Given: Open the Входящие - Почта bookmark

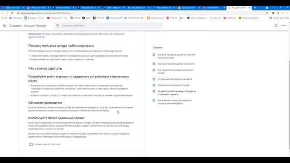Looking at the screenshot, I should pyautogui.click(x=34, y=18).
